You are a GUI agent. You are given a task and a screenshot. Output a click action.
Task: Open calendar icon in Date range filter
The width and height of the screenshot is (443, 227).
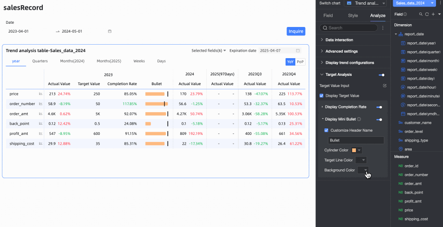(109, 32)
